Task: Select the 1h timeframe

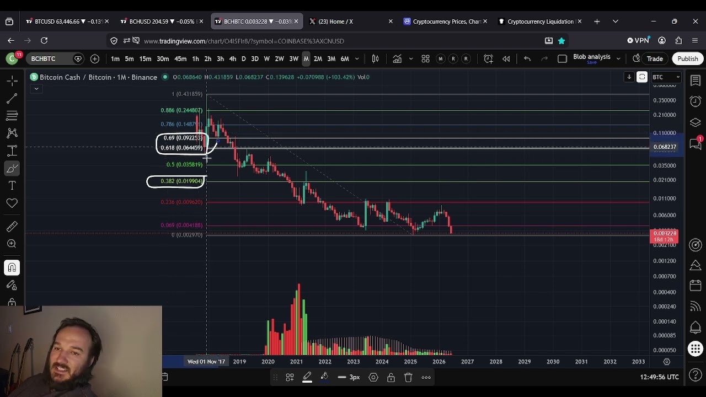Action: point(195,58)
